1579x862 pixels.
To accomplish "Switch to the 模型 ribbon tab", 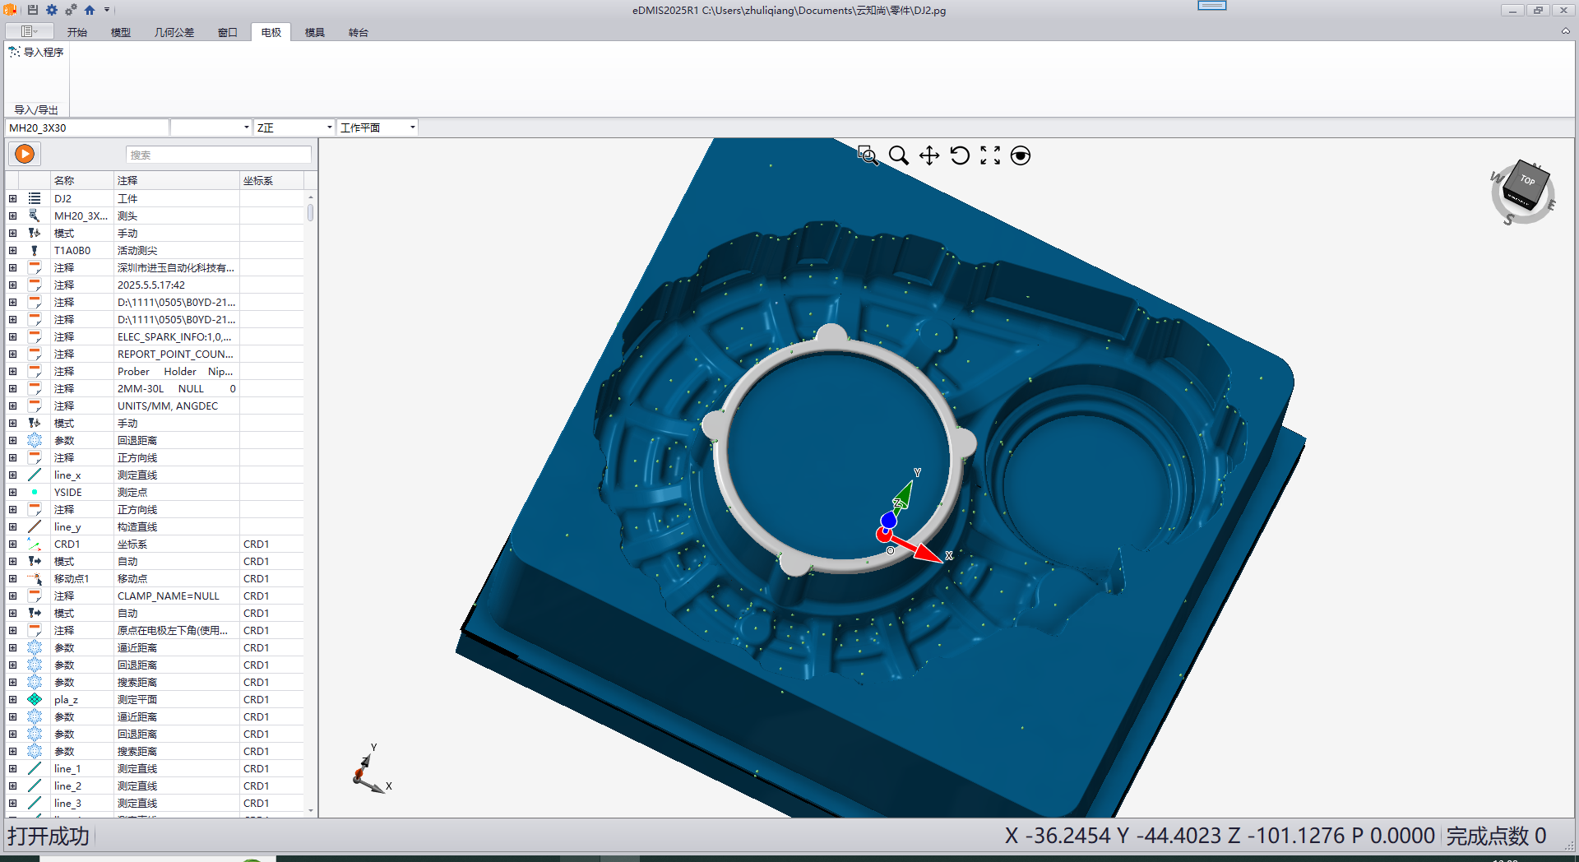I will click(121, 32).
